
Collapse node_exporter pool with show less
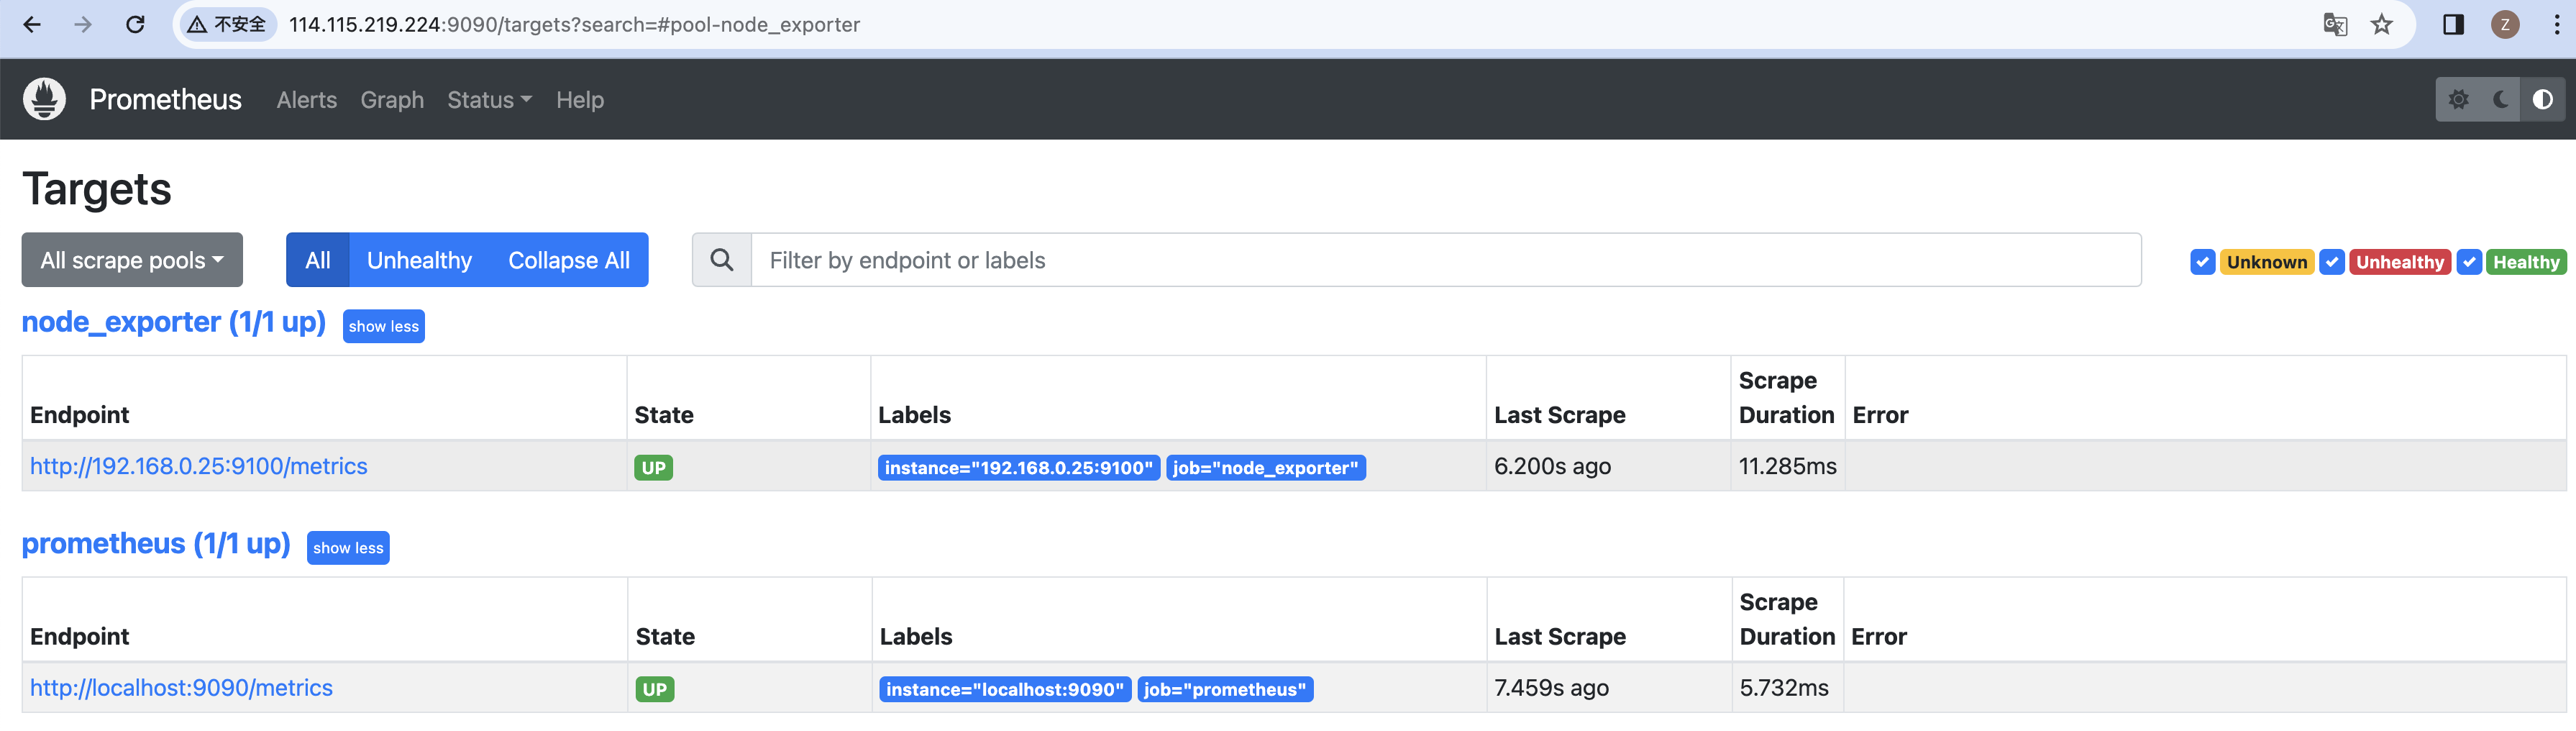tap(384, 326)
